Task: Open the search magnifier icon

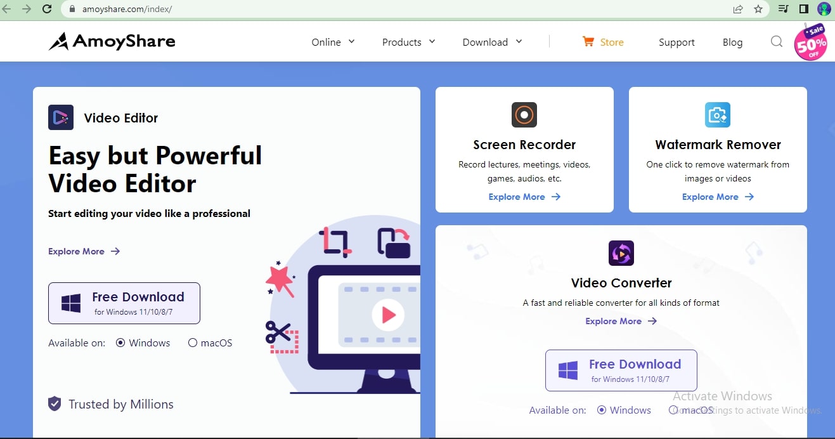Action: point(776,42)
